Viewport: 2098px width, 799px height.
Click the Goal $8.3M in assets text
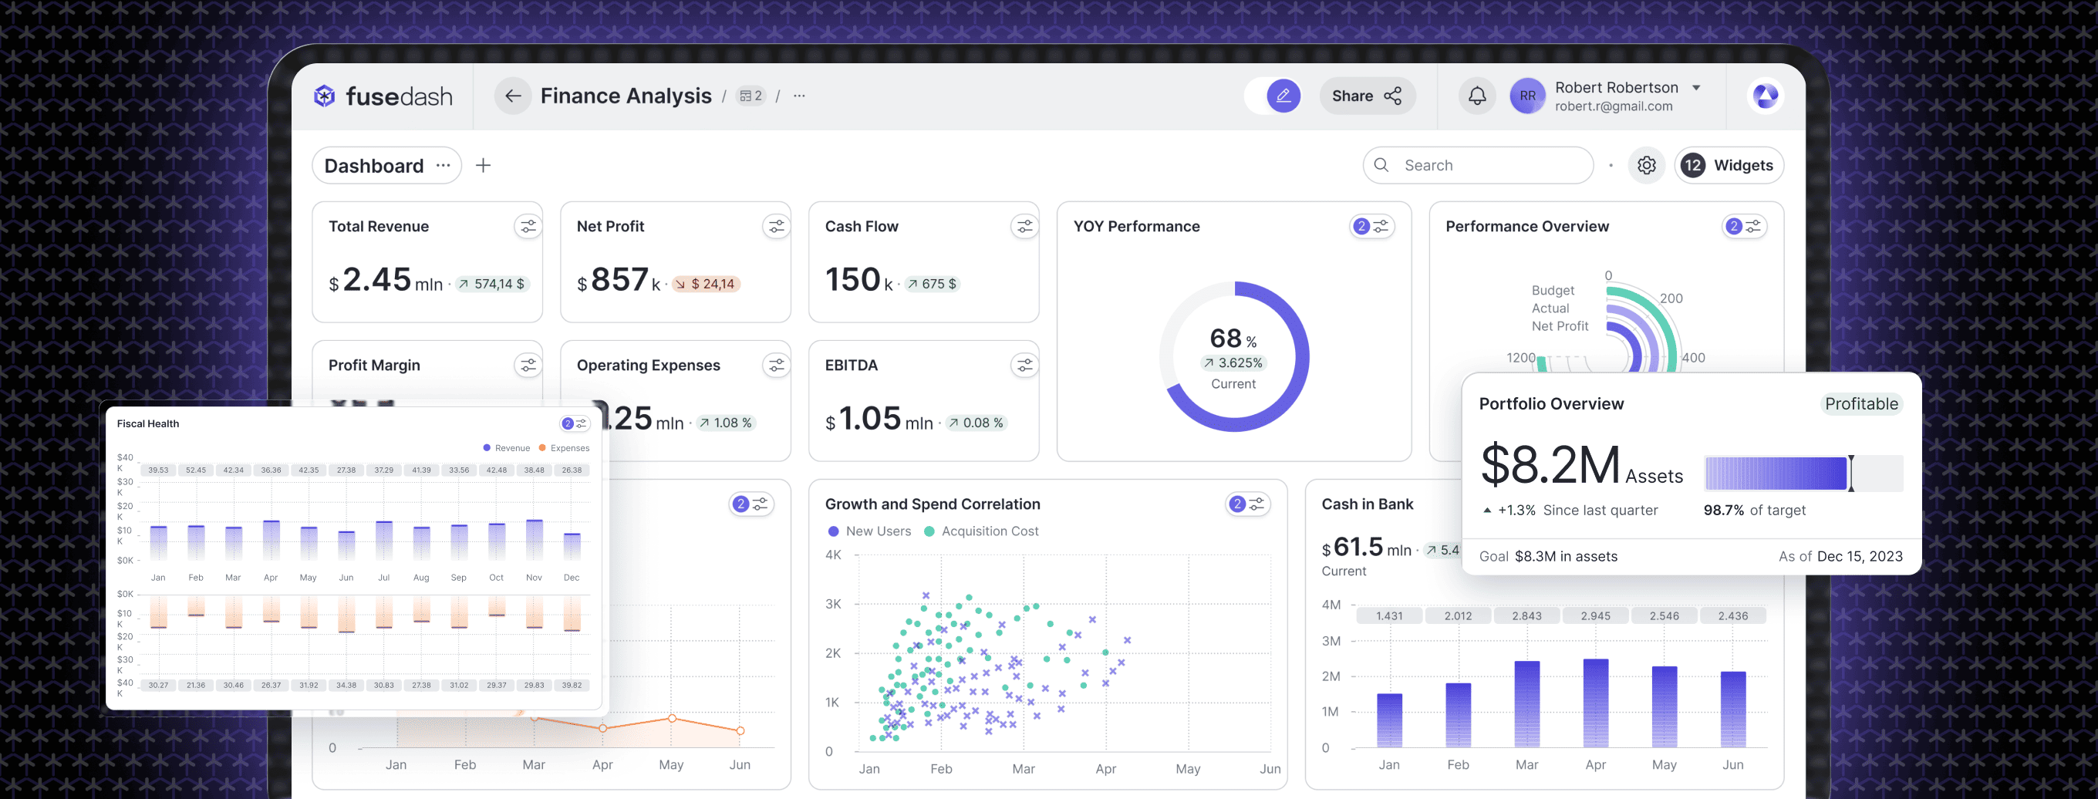click(x=1547, y=557)
